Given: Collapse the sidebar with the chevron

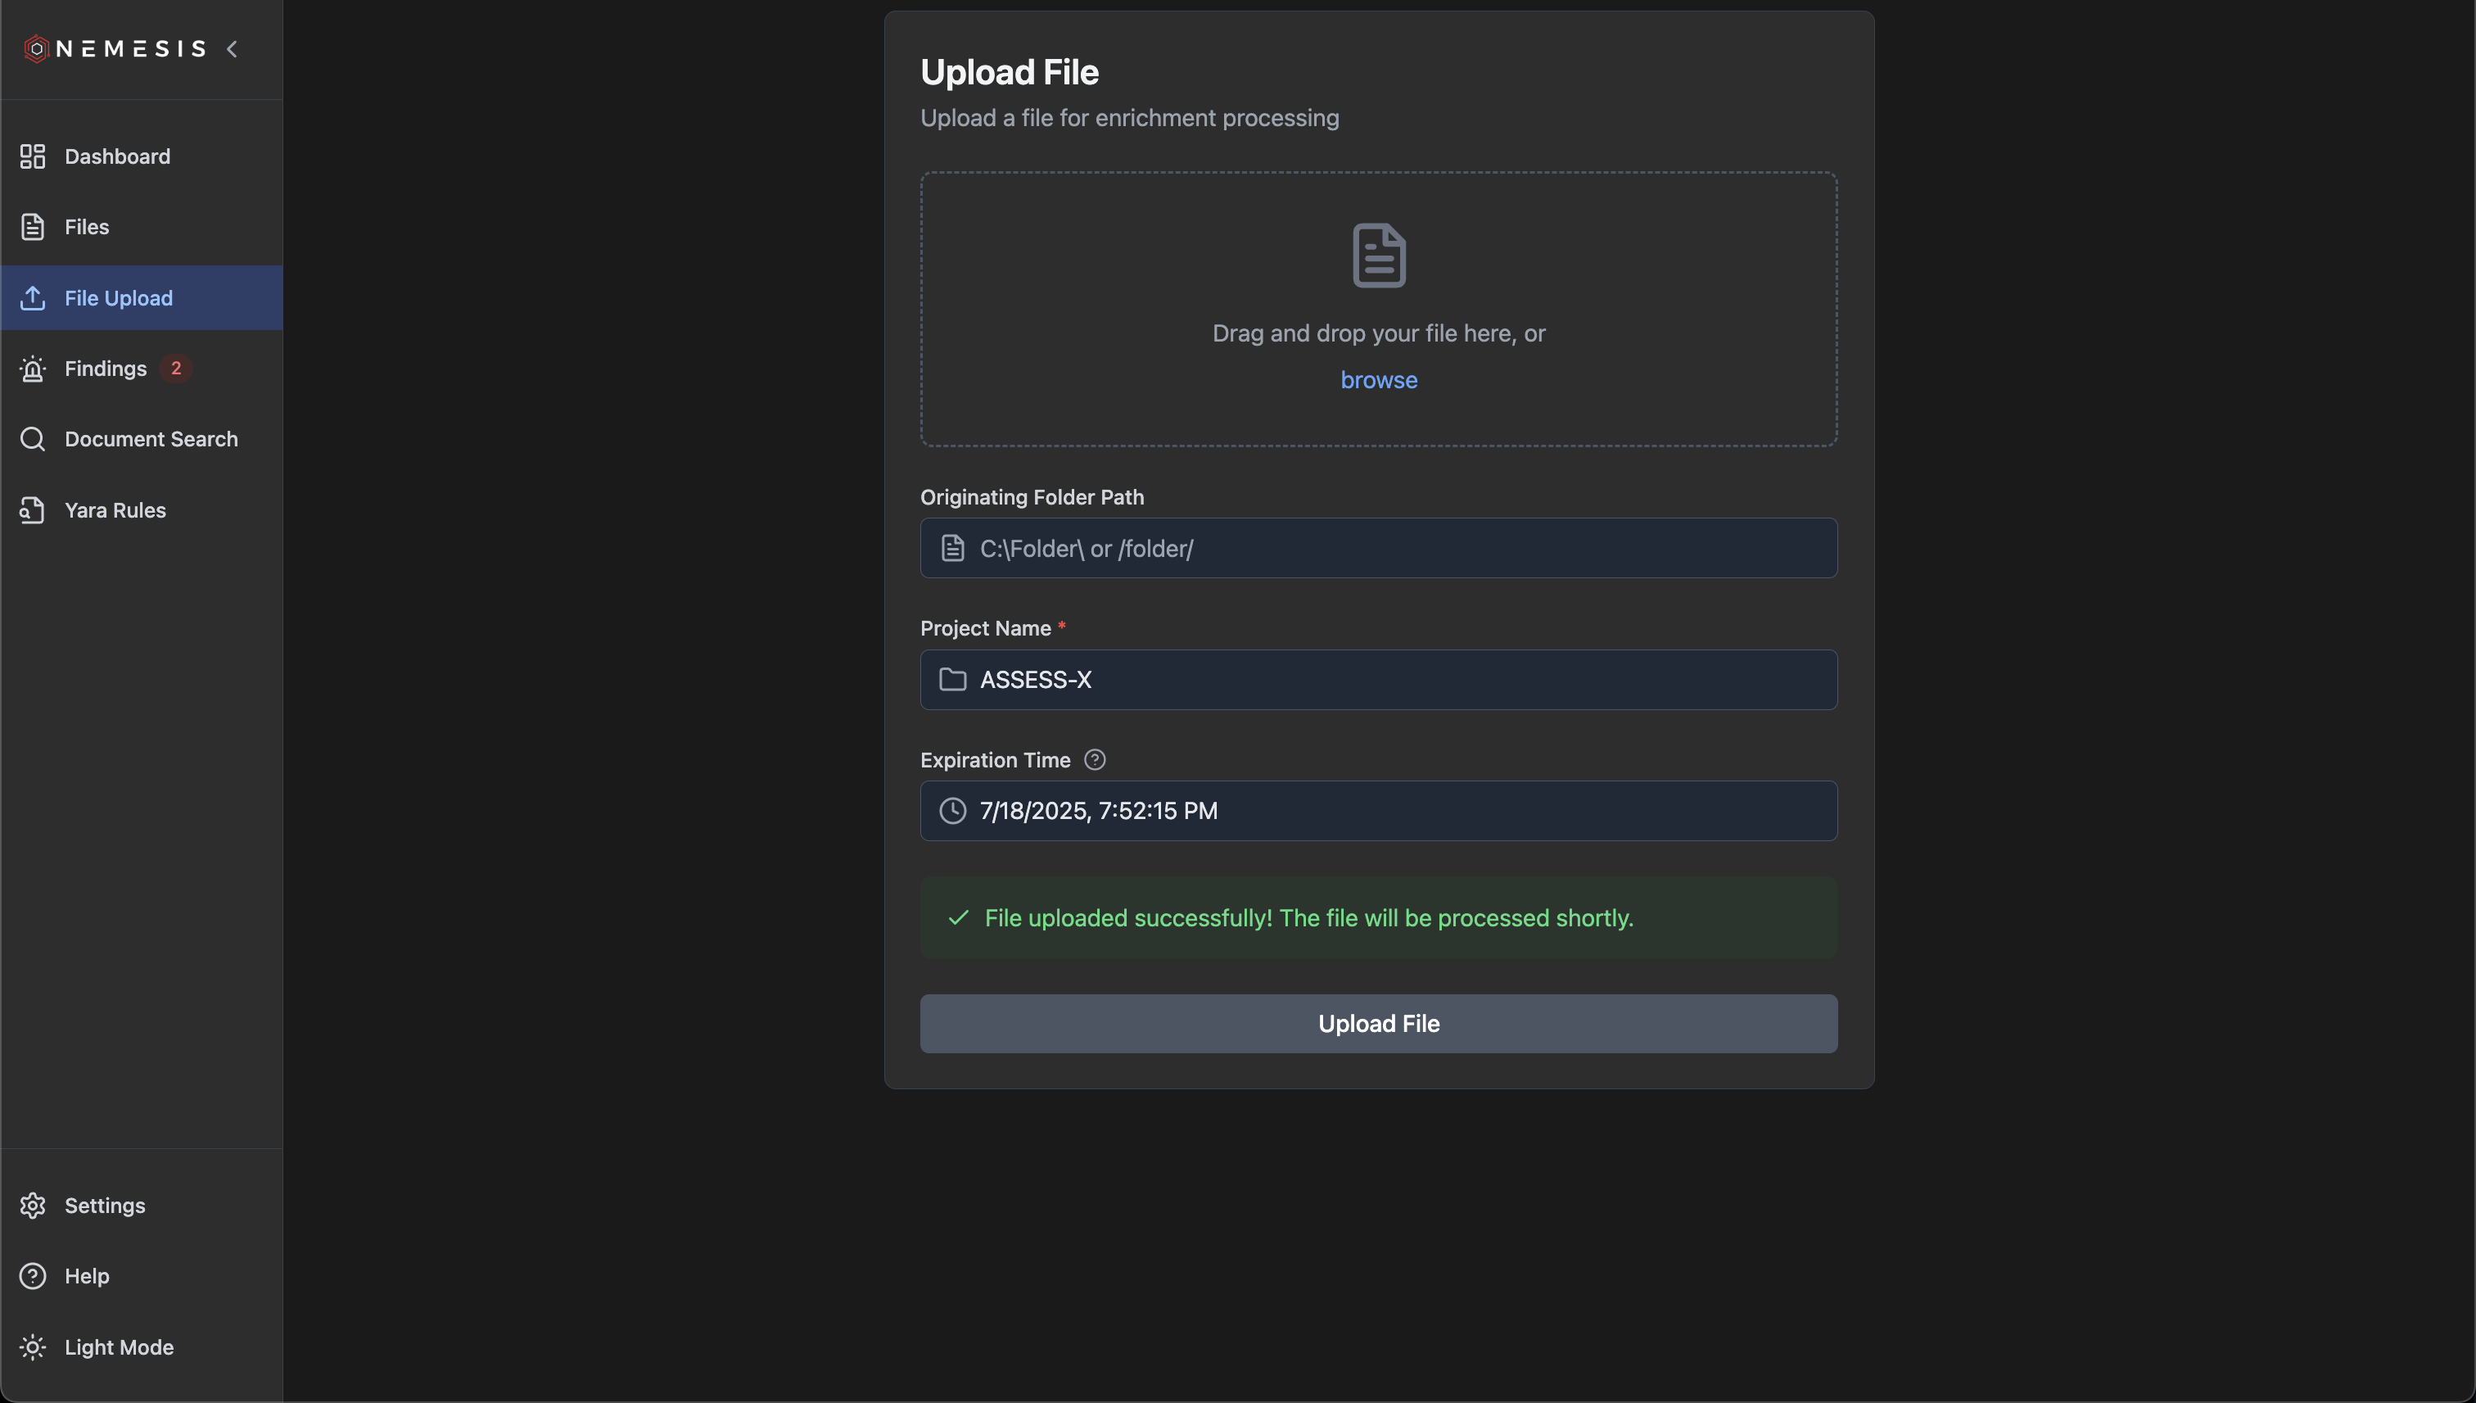Looking at the screenshot, I should click(x=232, y=48).
